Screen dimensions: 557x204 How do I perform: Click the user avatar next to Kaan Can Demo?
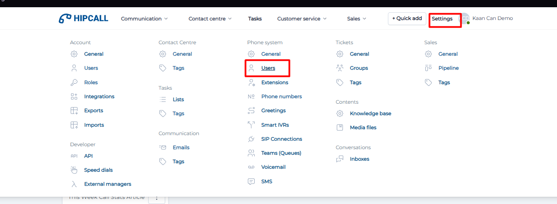pos(464,19)
